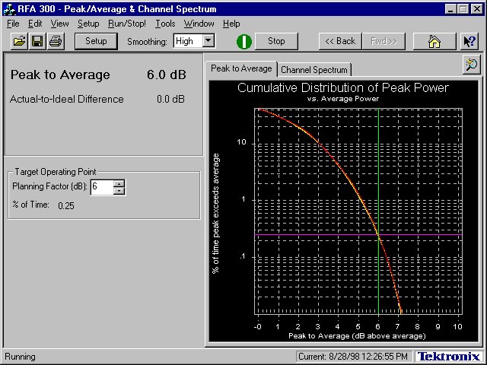Viewport: 487px width, 365px height.
Task: Click the green vertical planning factor line
Action: point(378,211)
